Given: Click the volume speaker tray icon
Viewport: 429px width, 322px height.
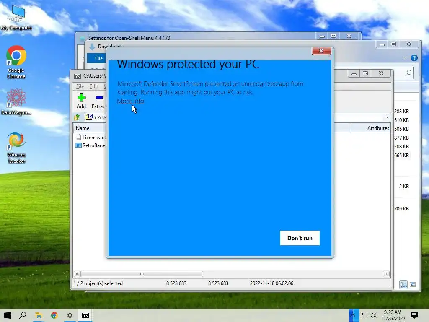Looking at the screenshot, I should 374,315.
